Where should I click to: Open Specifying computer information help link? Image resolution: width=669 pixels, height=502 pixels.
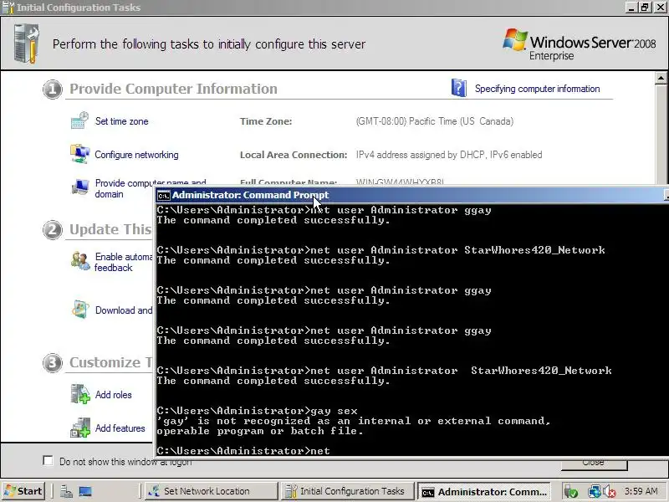click(537, 89)
